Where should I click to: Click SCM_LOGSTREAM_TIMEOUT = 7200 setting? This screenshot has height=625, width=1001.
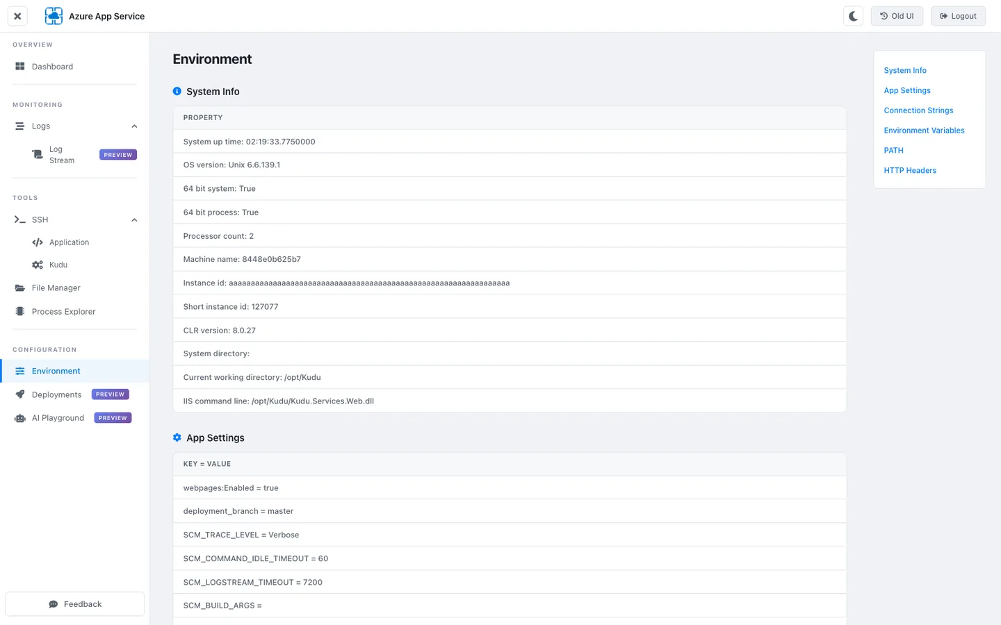510,583
